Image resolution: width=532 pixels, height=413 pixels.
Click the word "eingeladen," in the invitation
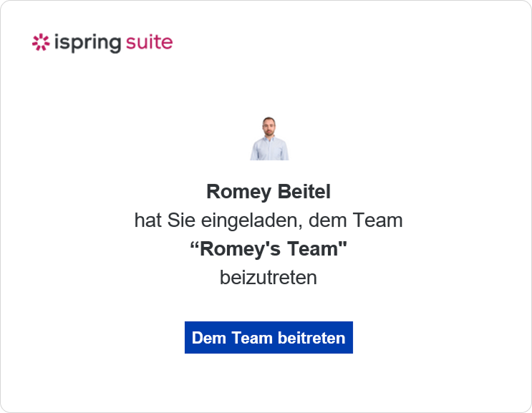(252, 220)
